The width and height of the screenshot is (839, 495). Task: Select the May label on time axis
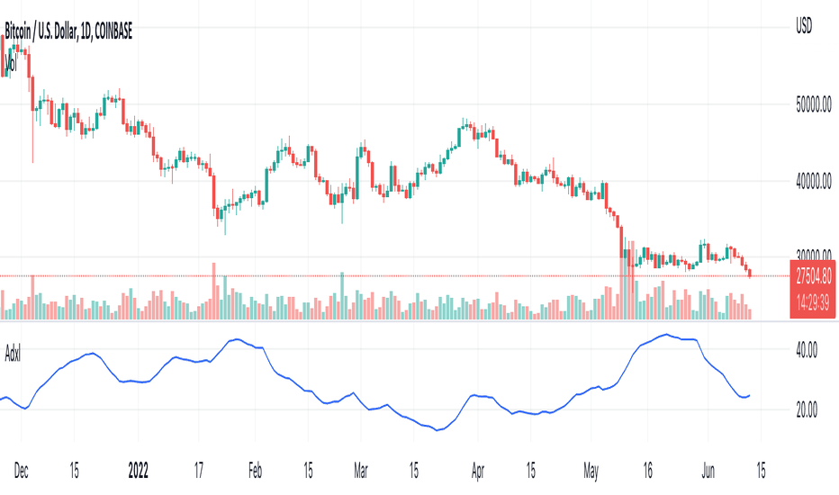point(591,471)
